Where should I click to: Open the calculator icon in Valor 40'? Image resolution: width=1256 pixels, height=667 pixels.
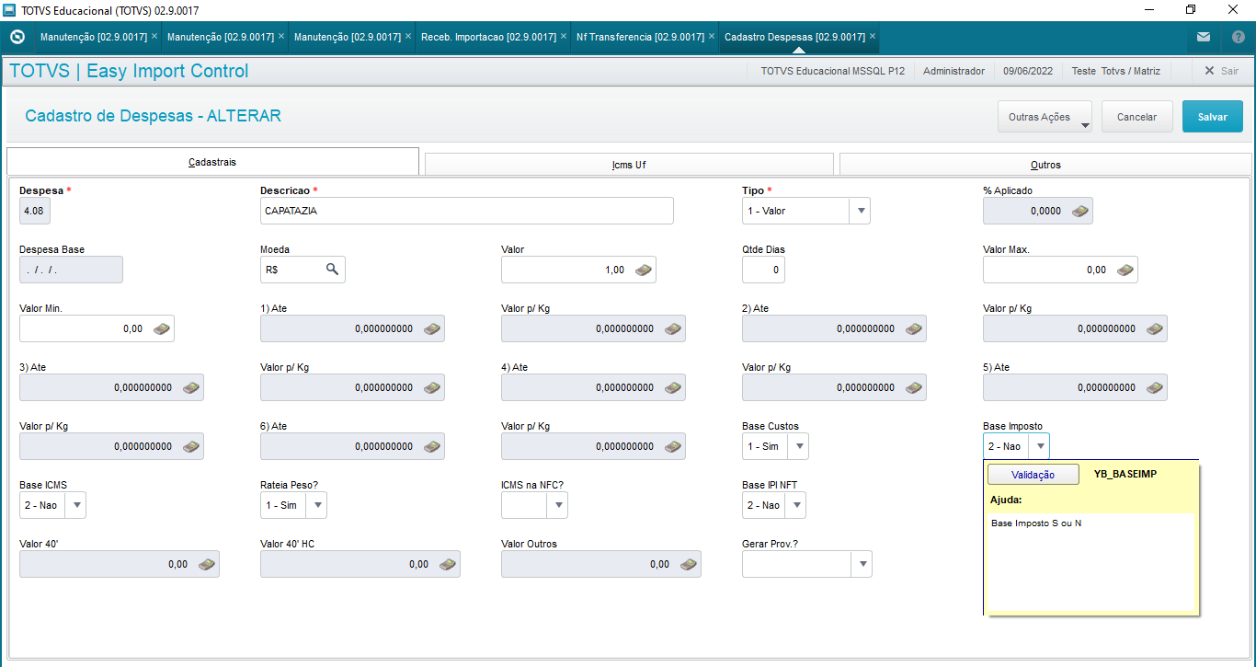point(206,564)
